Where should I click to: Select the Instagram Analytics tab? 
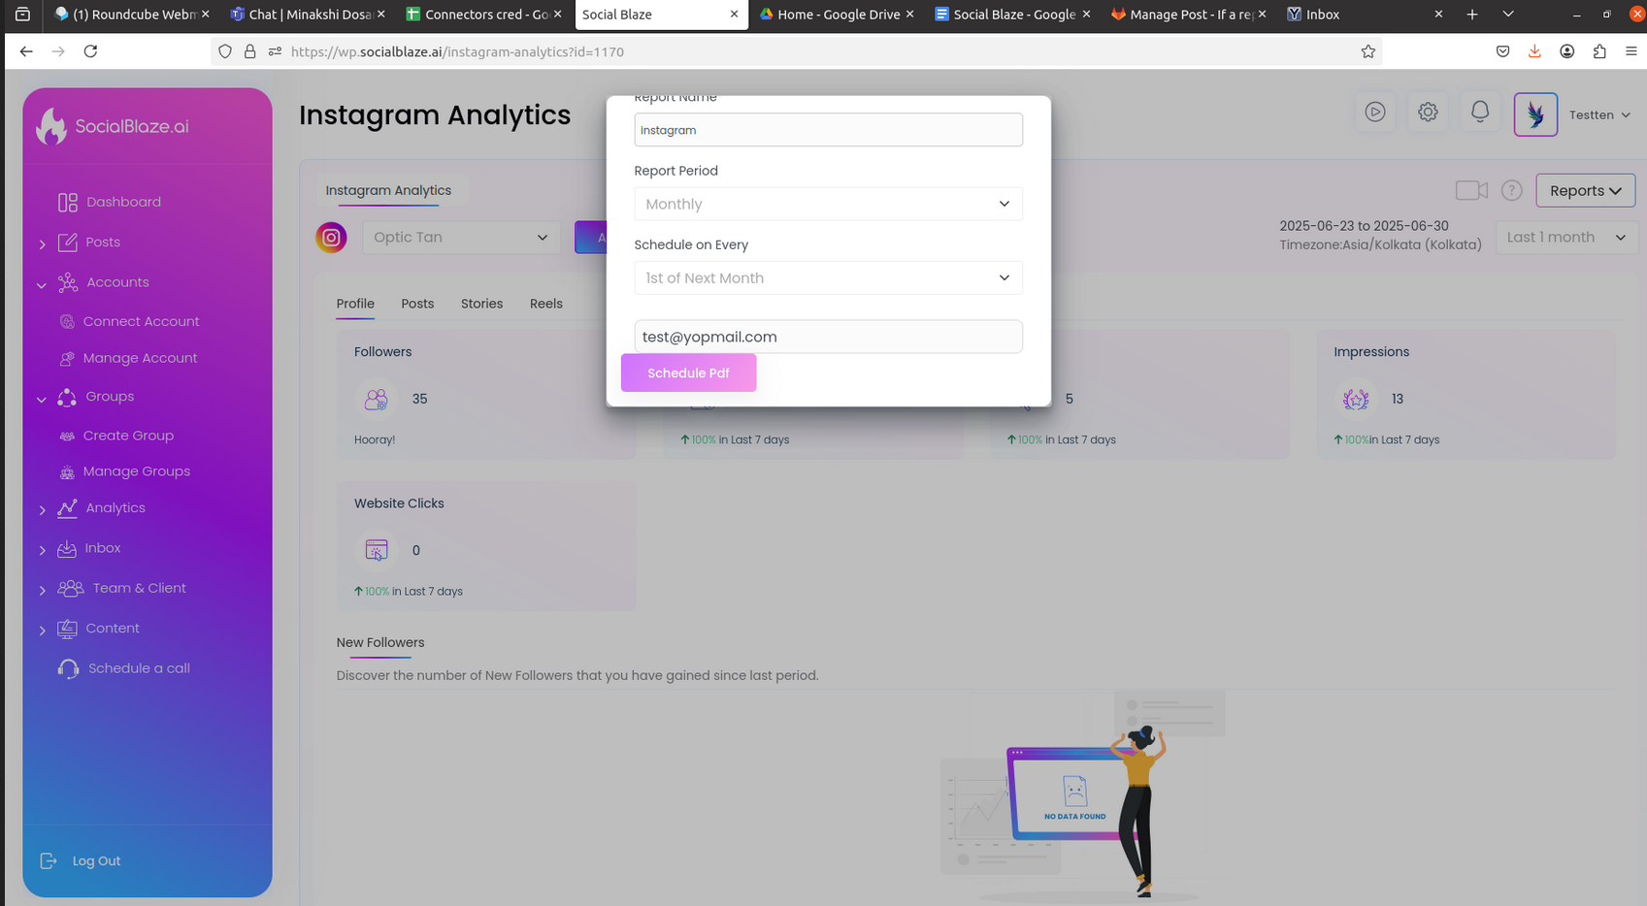(388, 190)
